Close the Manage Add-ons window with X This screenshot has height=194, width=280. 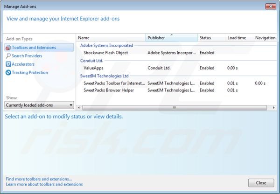[271, 7]
